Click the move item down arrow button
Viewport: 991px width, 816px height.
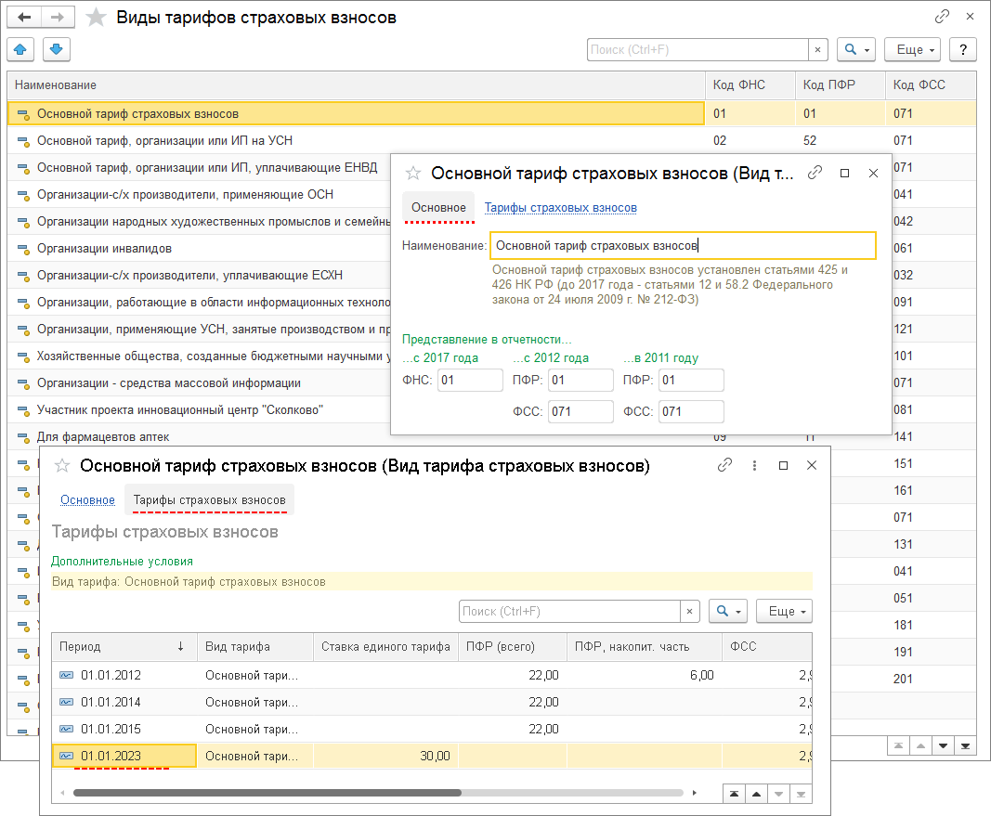click(56, 49)
